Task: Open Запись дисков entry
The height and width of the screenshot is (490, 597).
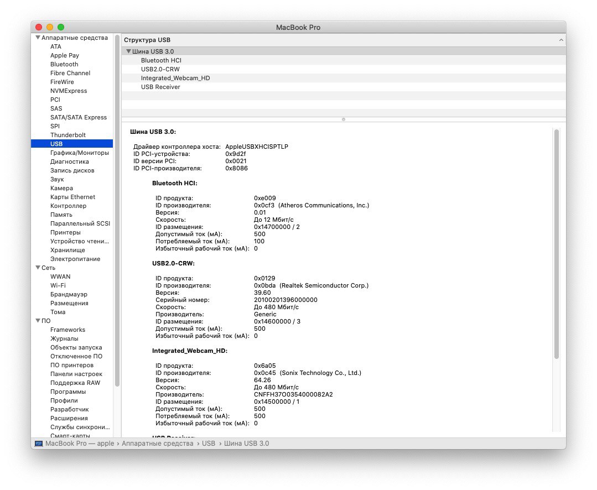Action: (72, 170)
